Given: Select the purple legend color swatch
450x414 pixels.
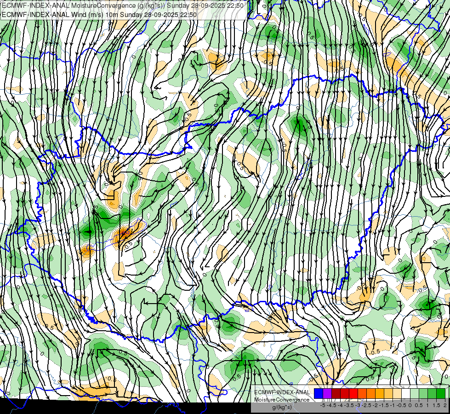Looking at the screenshot, I should pyautogui.click(x=327, y=393).
